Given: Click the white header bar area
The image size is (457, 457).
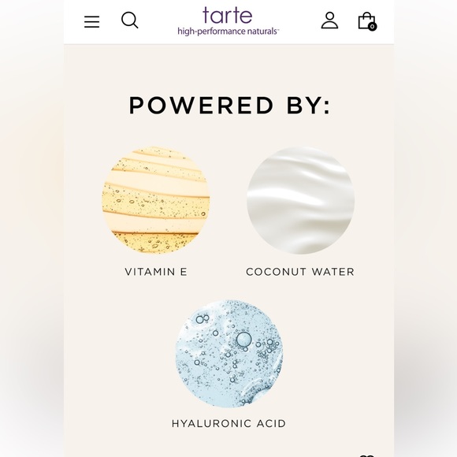Looking at the screenshot, I should pos(228,22).
